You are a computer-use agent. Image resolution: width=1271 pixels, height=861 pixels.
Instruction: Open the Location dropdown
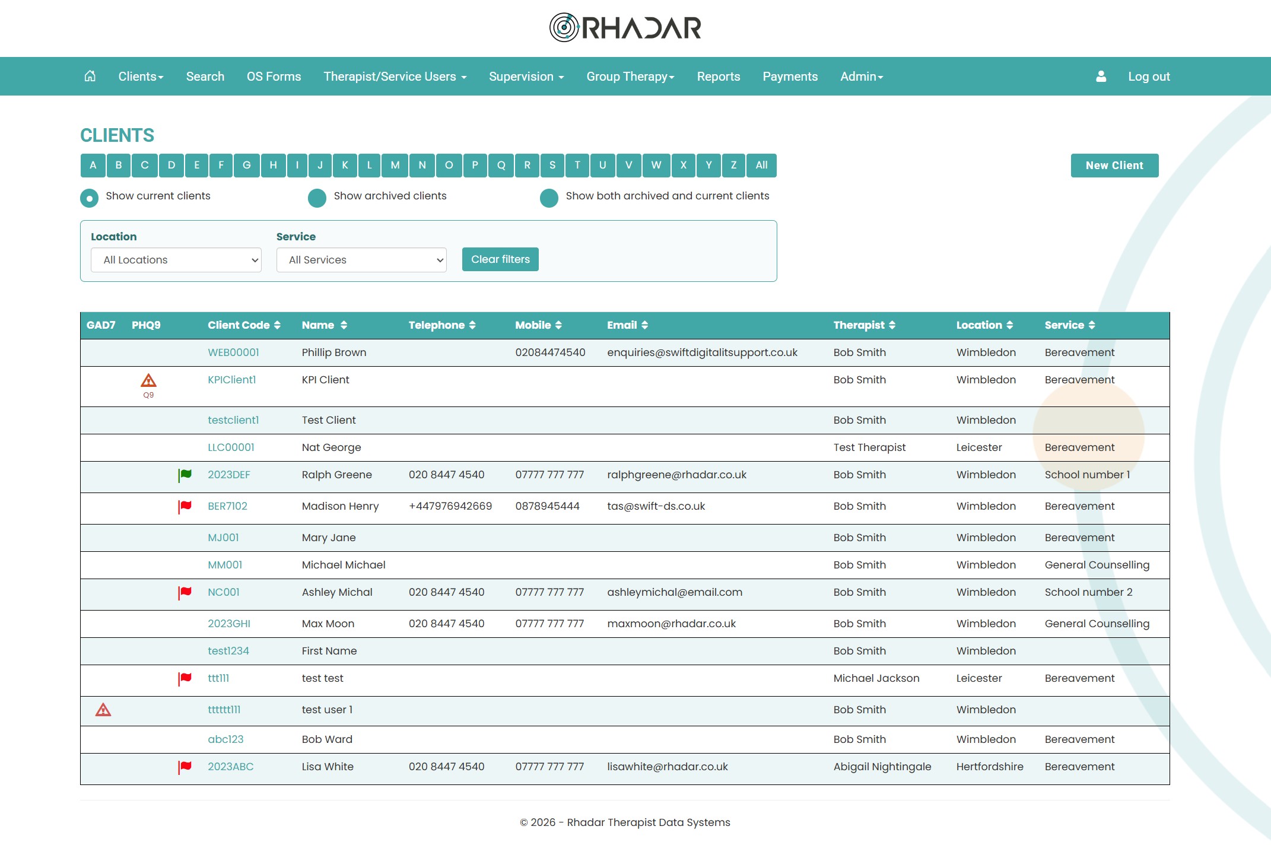(176, 260)
